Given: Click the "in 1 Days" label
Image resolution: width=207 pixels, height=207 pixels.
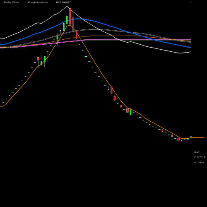Looking at the screenshot, I should point(199,163).
